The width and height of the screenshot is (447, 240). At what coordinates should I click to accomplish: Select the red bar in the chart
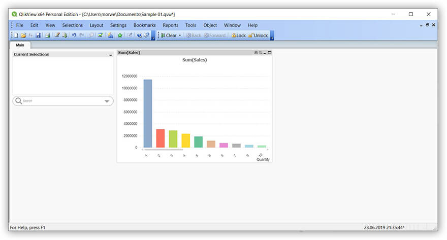click(x=161, y=139)
